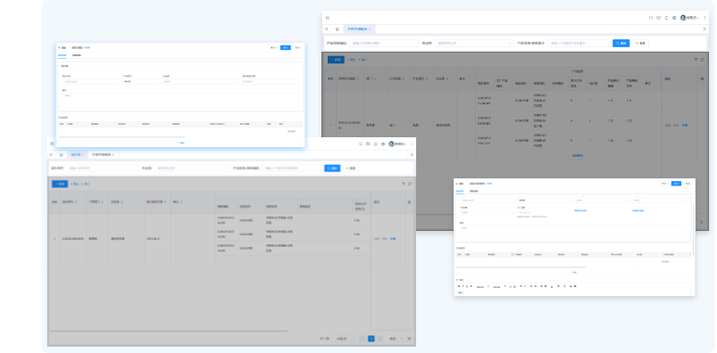The image size is (717, 353).
Task: Toggle fullscreen icon in the single-tab window header
Action: pyautogui.click(x=651, y=18)
